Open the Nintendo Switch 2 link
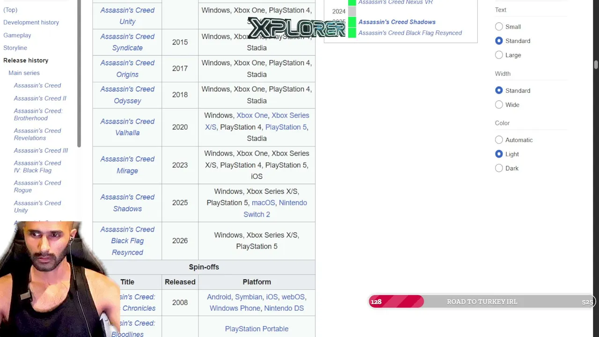This screenshot has height=337, width=599. pos(275,208)
